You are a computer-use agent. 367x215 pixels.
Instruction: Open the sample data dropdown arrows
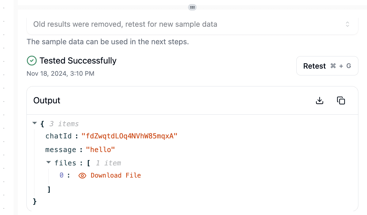click(347, 24)
